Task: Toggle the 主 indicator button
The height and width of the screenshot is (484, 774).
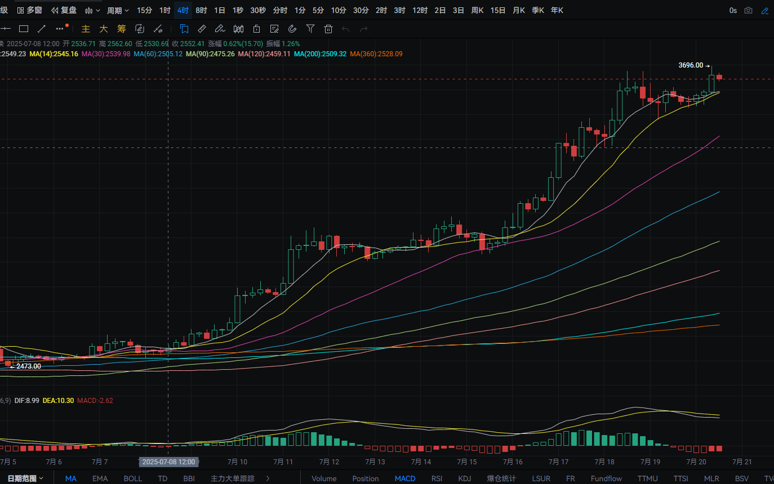Action: click(x=86, y=29)
